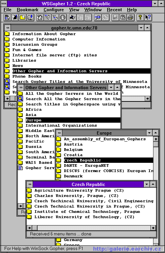Select Belgium in the Europe window
Image resolution: width=165 pixels, height=253 pixels.
coord(73,150)
